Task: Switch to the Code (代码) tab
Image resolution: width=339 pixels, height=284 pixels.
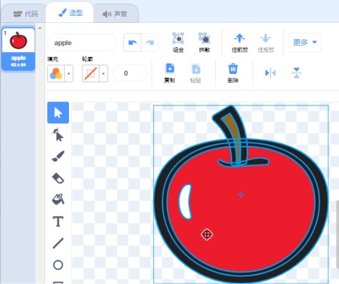Action: 26,14
